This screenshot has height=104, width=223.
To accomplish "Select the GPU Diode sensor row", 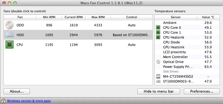I will (187, 42).
